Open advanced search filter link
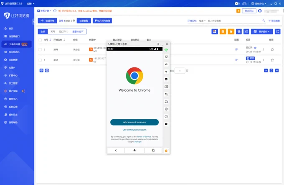This screenshot has height=185, width=284. (x=274, y=21)
